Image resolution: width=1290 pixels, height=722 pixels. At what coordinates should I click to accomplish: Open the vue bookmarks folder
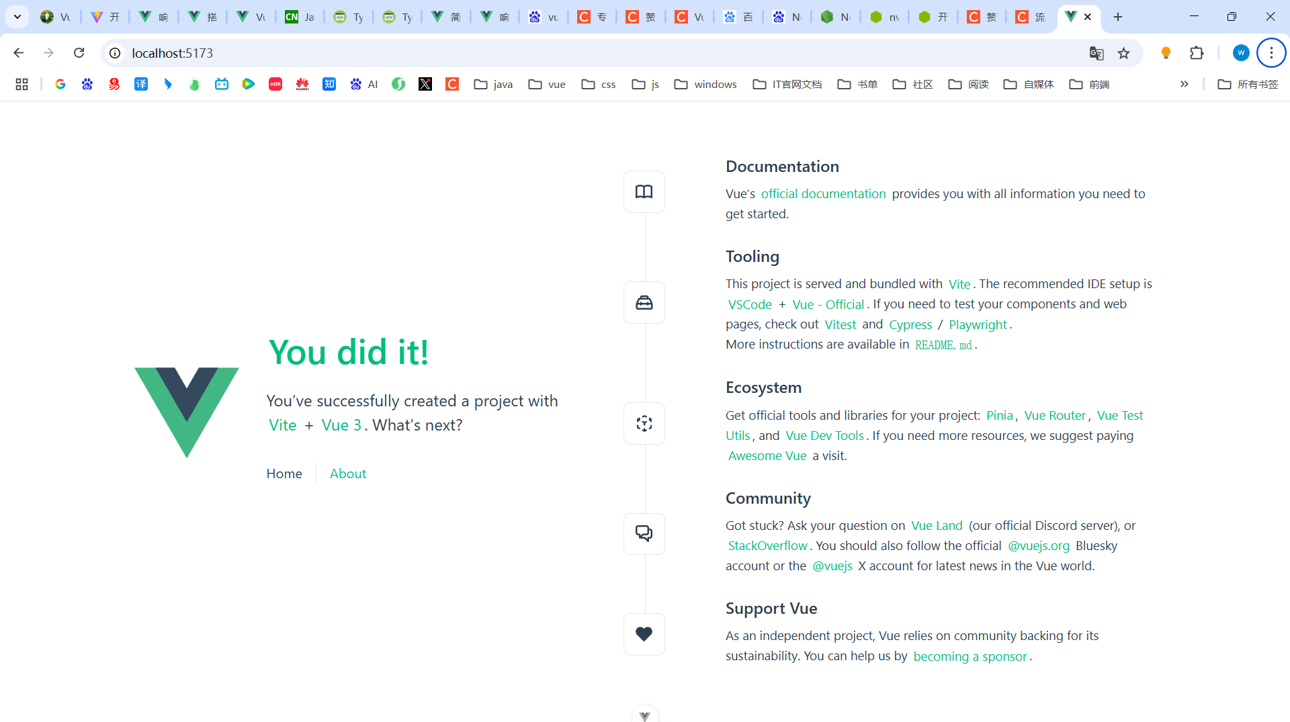click(547, 84)
